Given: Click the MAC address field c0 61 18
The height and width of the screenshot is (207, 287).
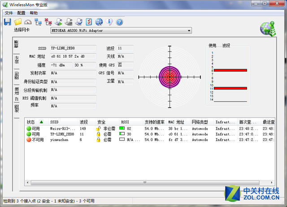Looking at the screenshot, I should click(x=73, y=56).
